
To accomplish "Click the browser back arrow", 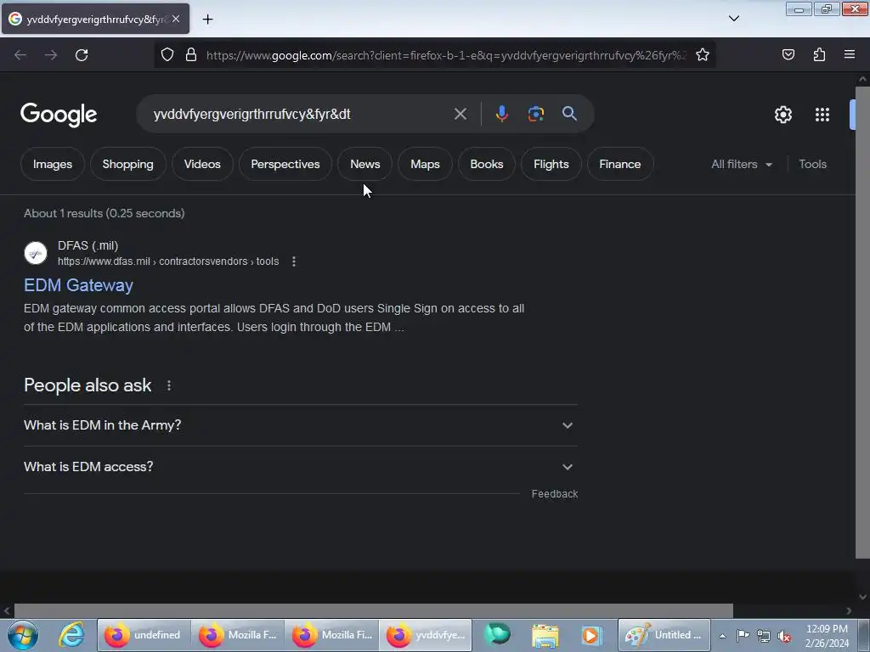I will coord(20,55).
